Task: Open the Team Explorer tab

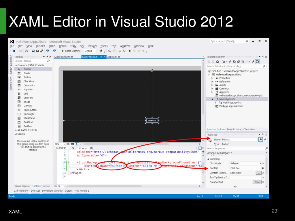Action: 234,129
